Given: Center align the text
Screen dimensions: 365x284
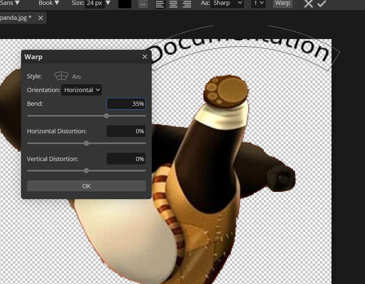Looking at the screenshot, I should coord(173,4).
